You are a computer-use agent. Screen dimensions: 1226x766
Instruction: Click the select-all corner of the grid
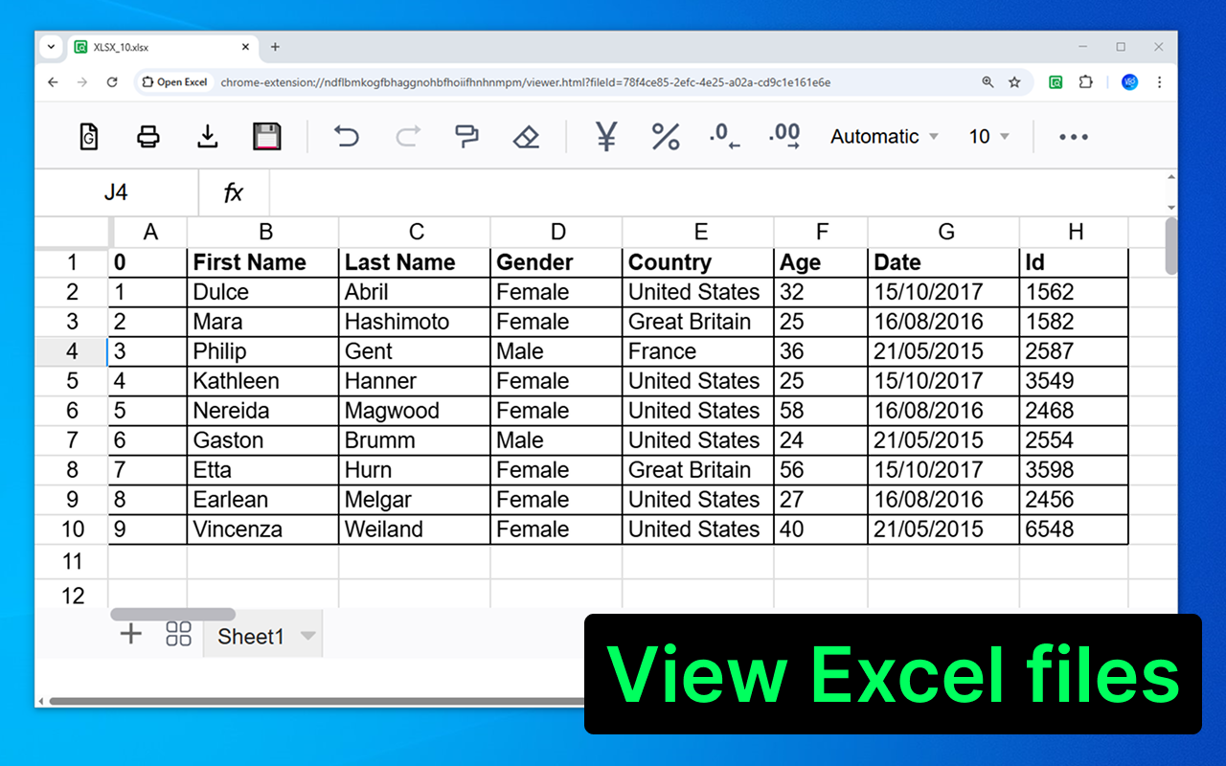point(72,232)
